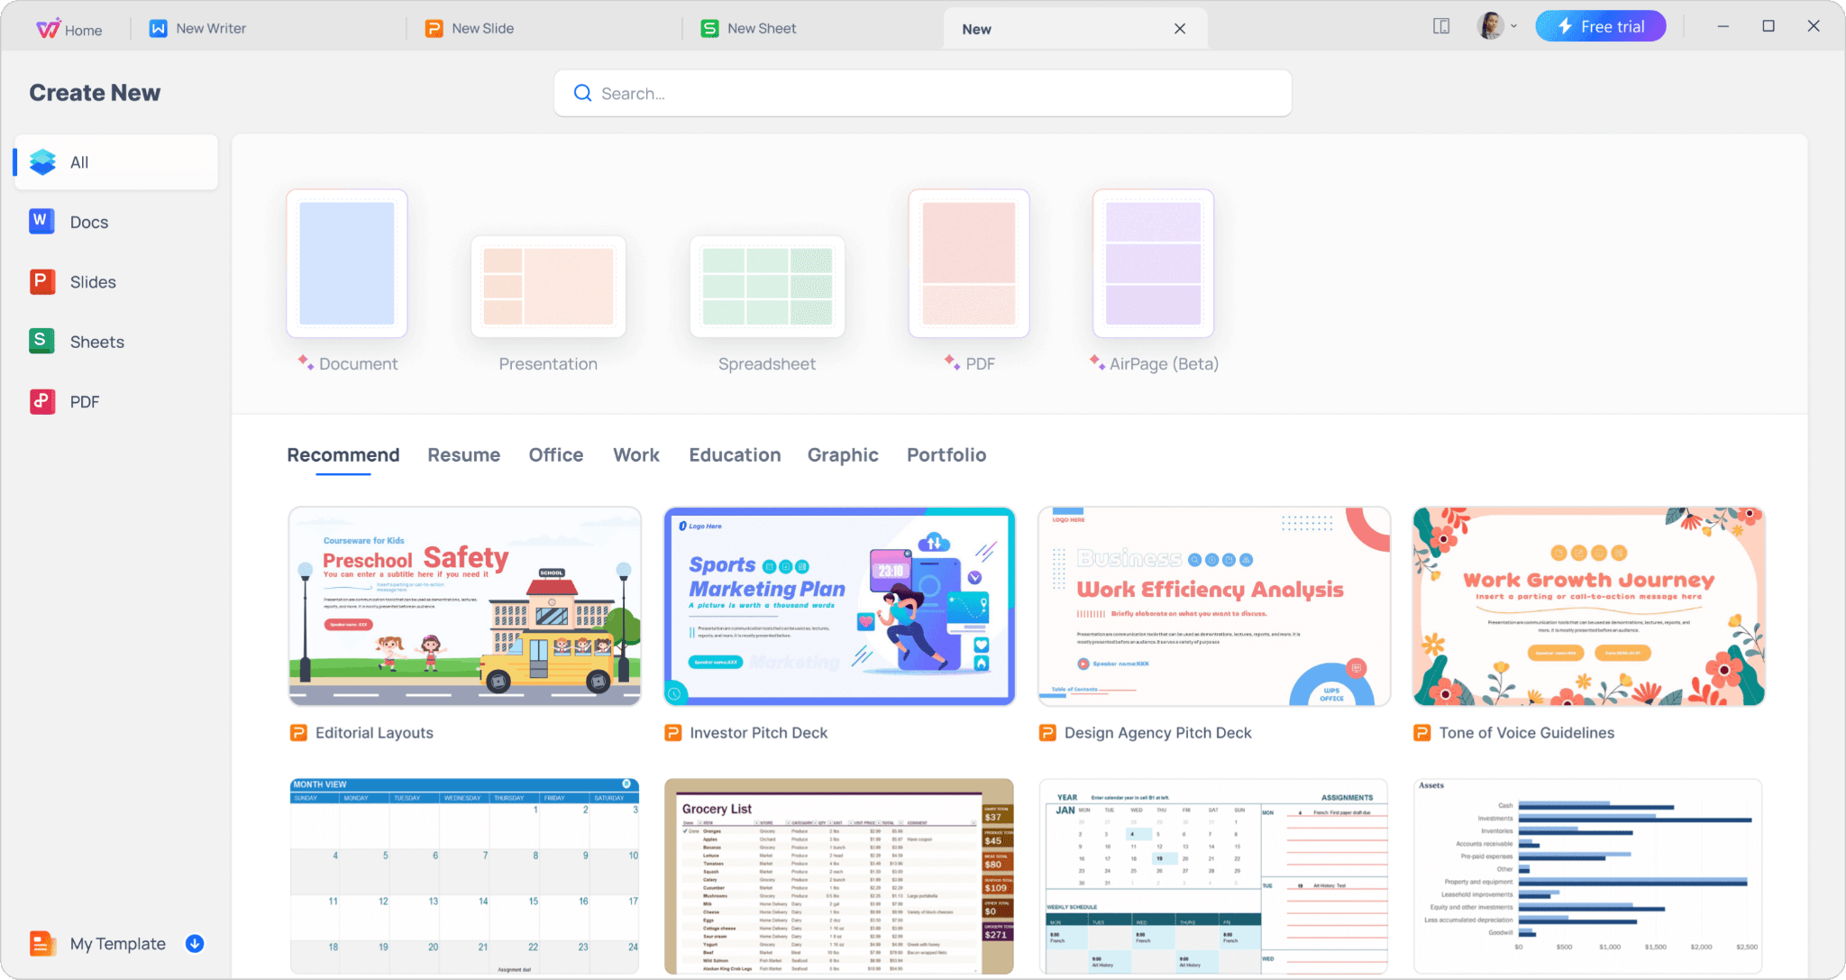Screen dimensions: 1846x980
Task: Create a new blank Spreadsheet
Action: point(767,287)
